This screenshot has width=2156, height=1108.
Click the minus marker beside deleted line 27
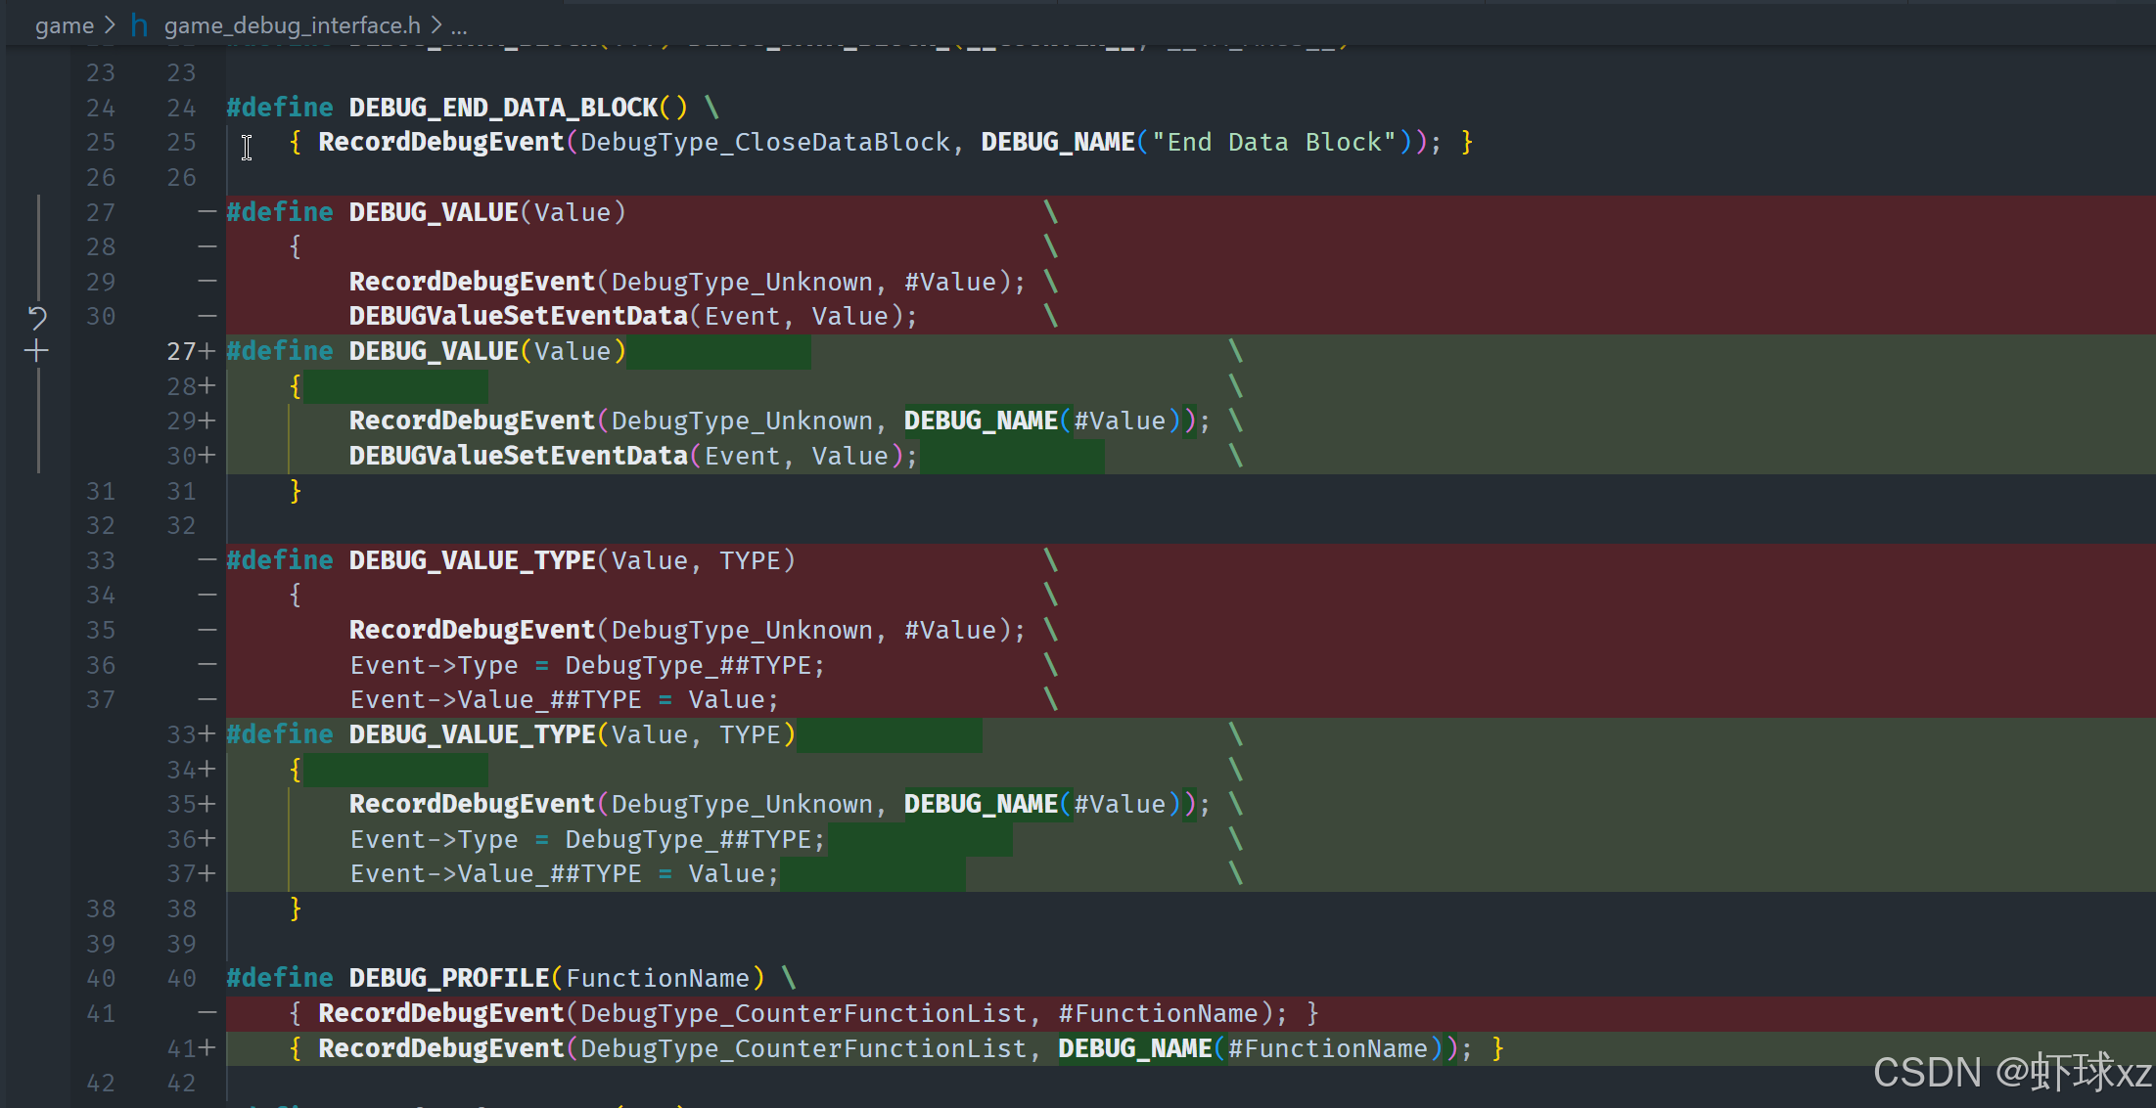[206, 211]
